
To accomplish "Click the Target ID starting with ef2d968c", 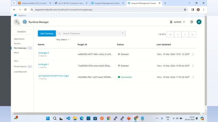I will [x=95, y=77].
